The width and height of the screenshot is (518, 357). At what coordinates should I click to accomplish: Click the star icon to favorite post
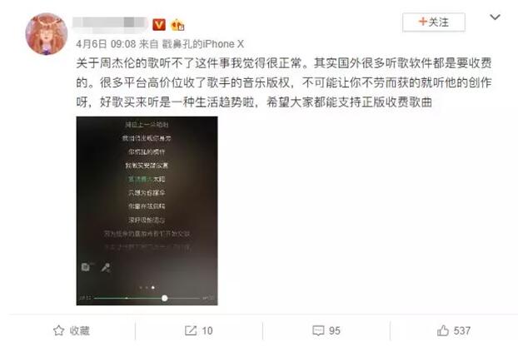59,330
